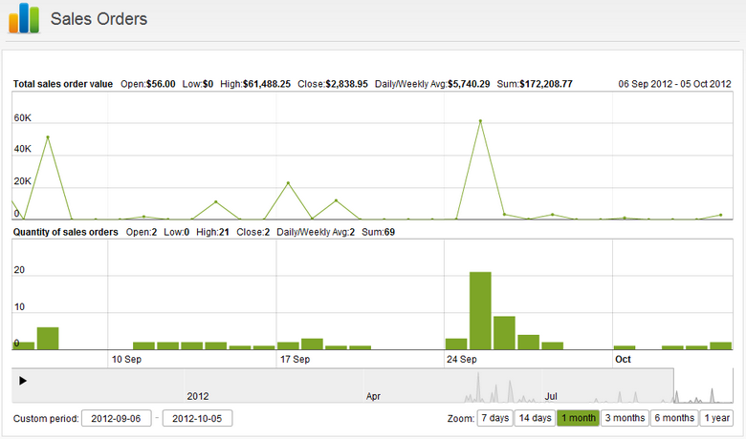Click the Sum:69 quantity value
This screenshot has width=746, height=439.
click(x=378, y=232)
